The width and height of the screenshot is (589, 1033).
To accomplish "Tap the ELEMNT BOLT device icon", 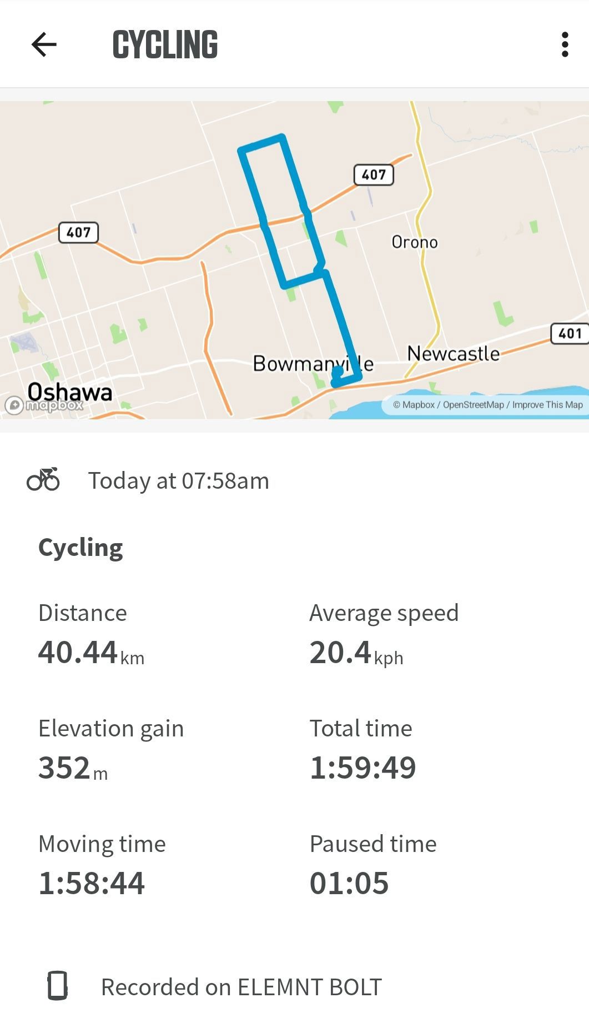I will click(57, 986).
